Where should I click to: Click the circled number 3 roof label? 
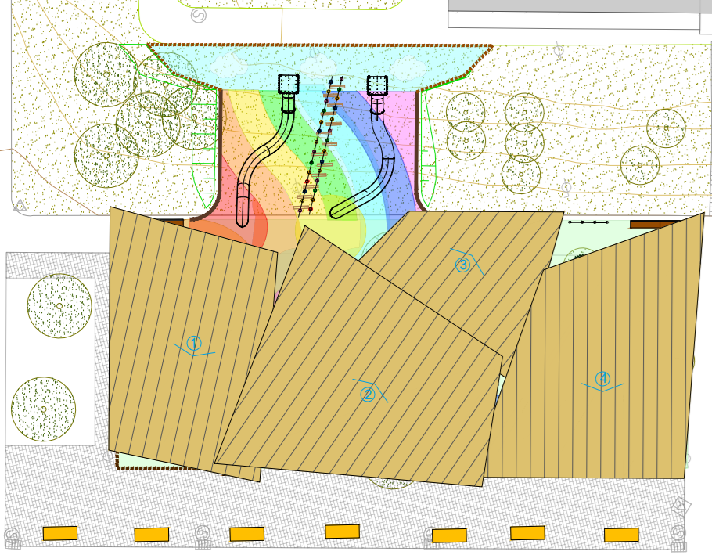coord(462,265)
